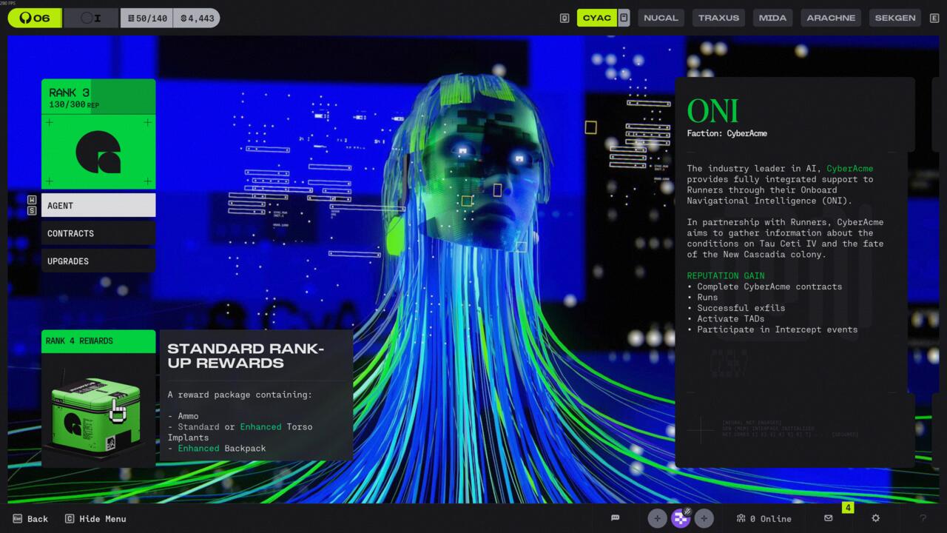Open the 0 Online friends list
Image resolution: width=947 pixels, height=533 pixels.
(x=764, y=518)
